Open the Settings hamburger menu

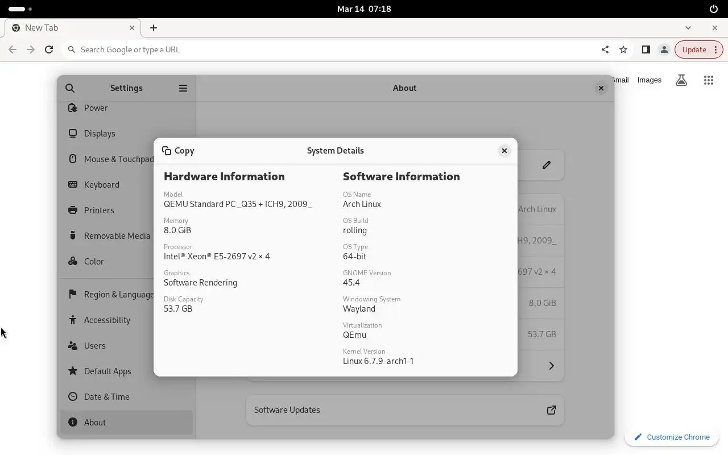tap(183, 88)
